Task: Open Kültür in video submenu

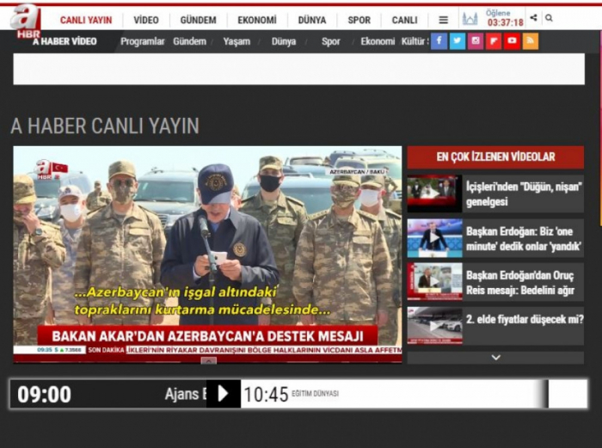Action: click(415, 41)
